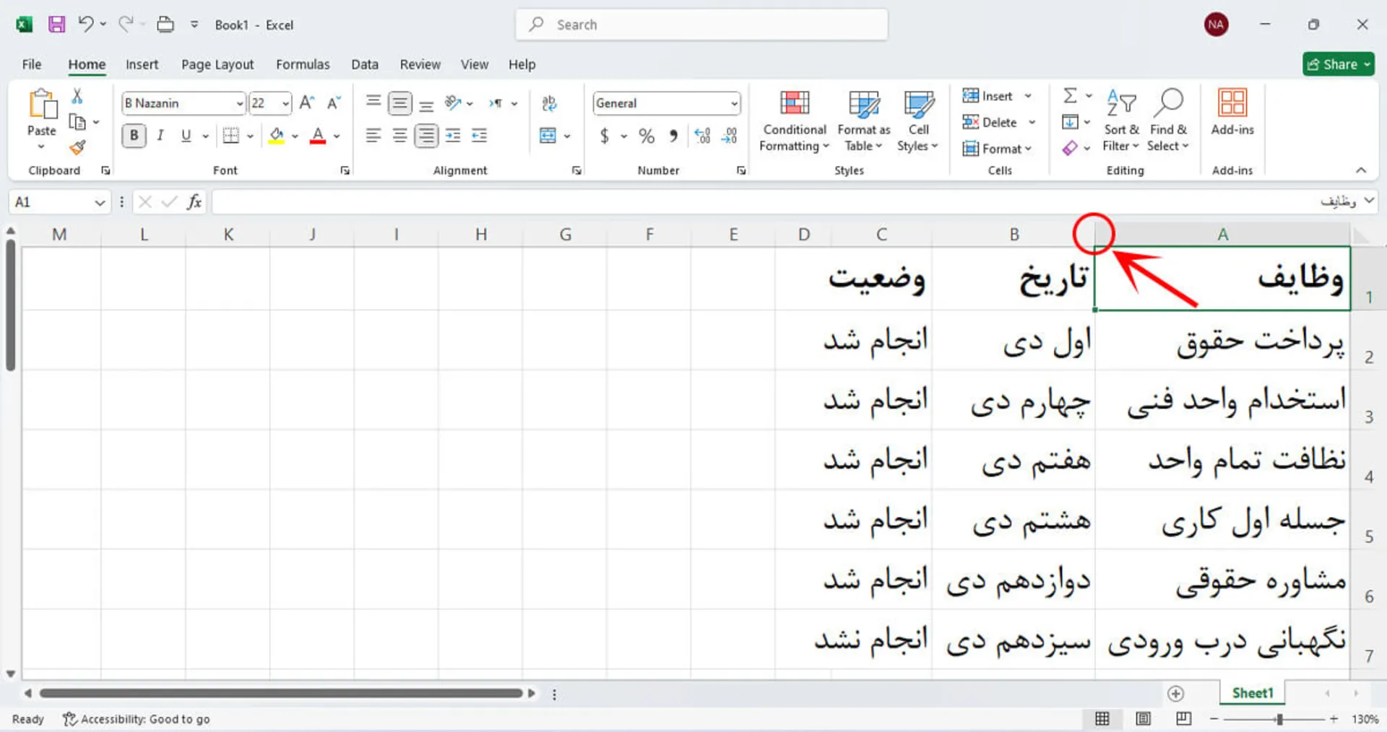Viewport: 1387px width, 732px height.
Task: Toggle underline on the selection
Action: pyautogui.click(x=186, y=135)
